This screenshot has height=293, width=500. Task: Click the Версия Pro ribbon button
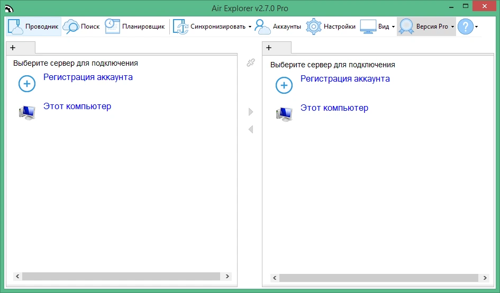tap(424, 26)
